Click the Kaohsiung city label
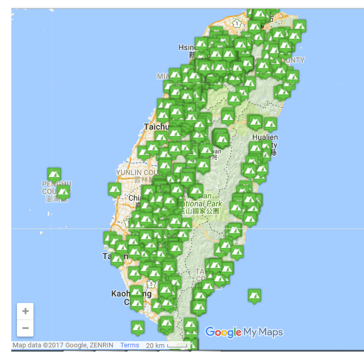 121,294
